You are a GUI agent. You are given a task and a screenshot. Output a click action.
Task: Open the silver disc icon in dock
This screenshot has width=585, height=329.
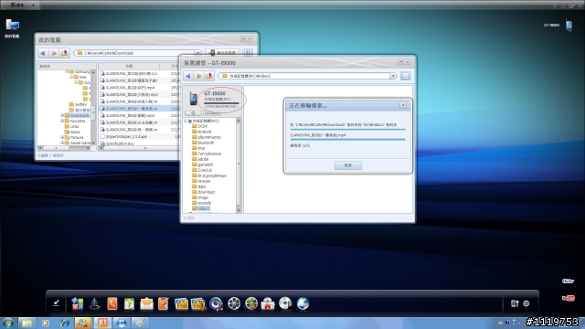[x=285, y=303]
